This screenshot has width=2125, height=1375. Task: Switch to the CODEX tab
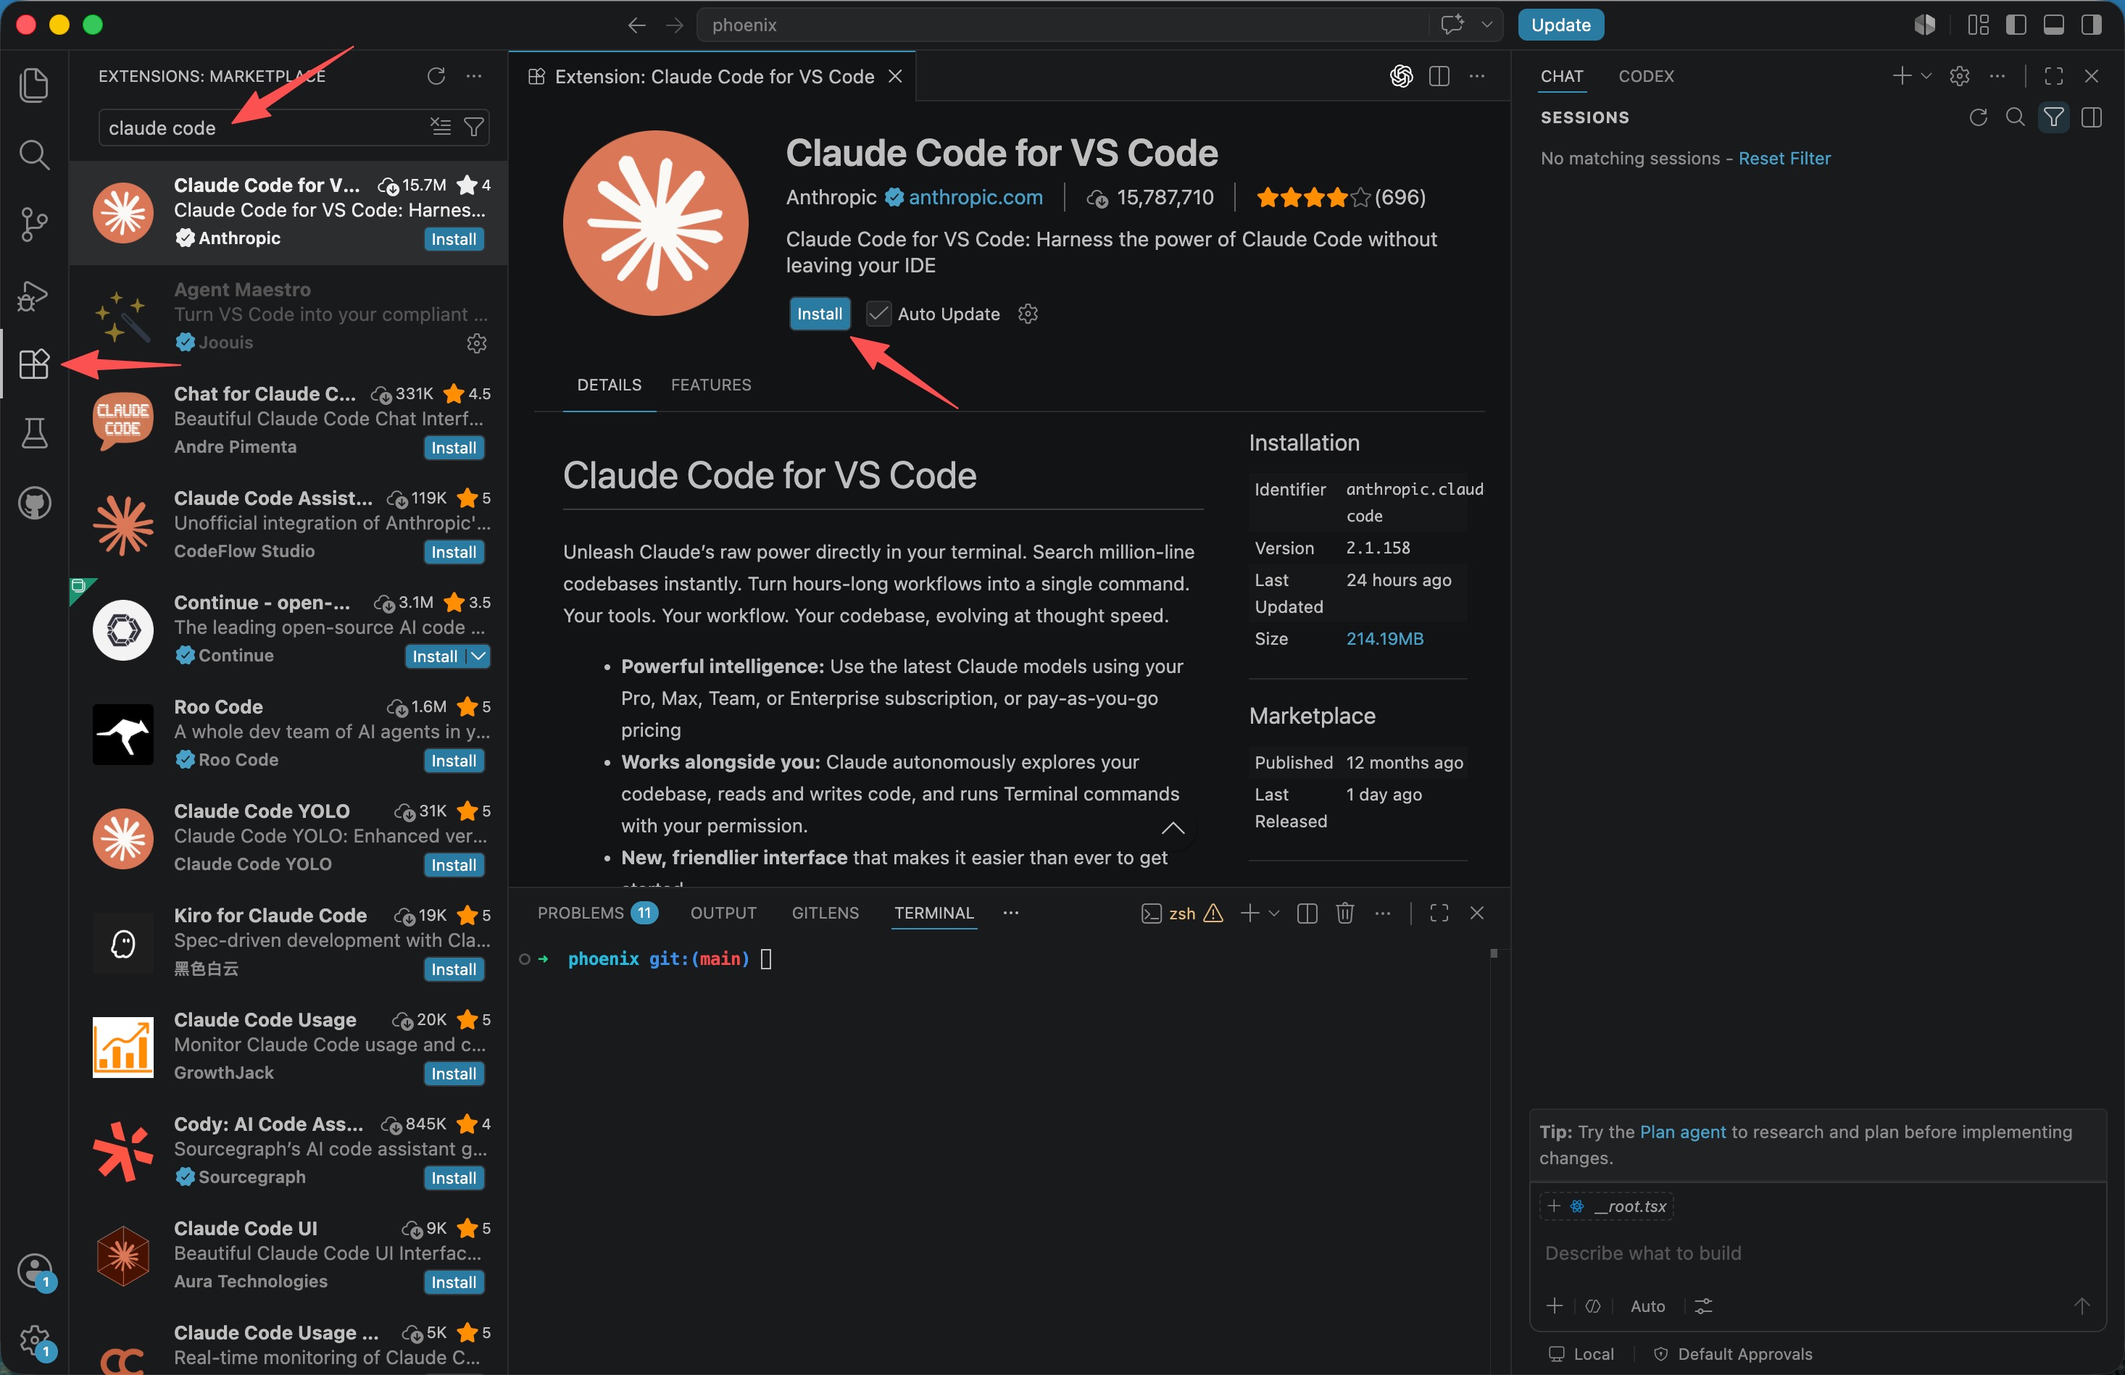1645,76
